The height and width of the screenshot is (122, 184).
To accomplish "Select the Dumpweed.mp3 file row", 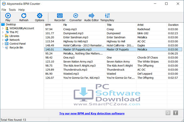I will click(113, 33).
